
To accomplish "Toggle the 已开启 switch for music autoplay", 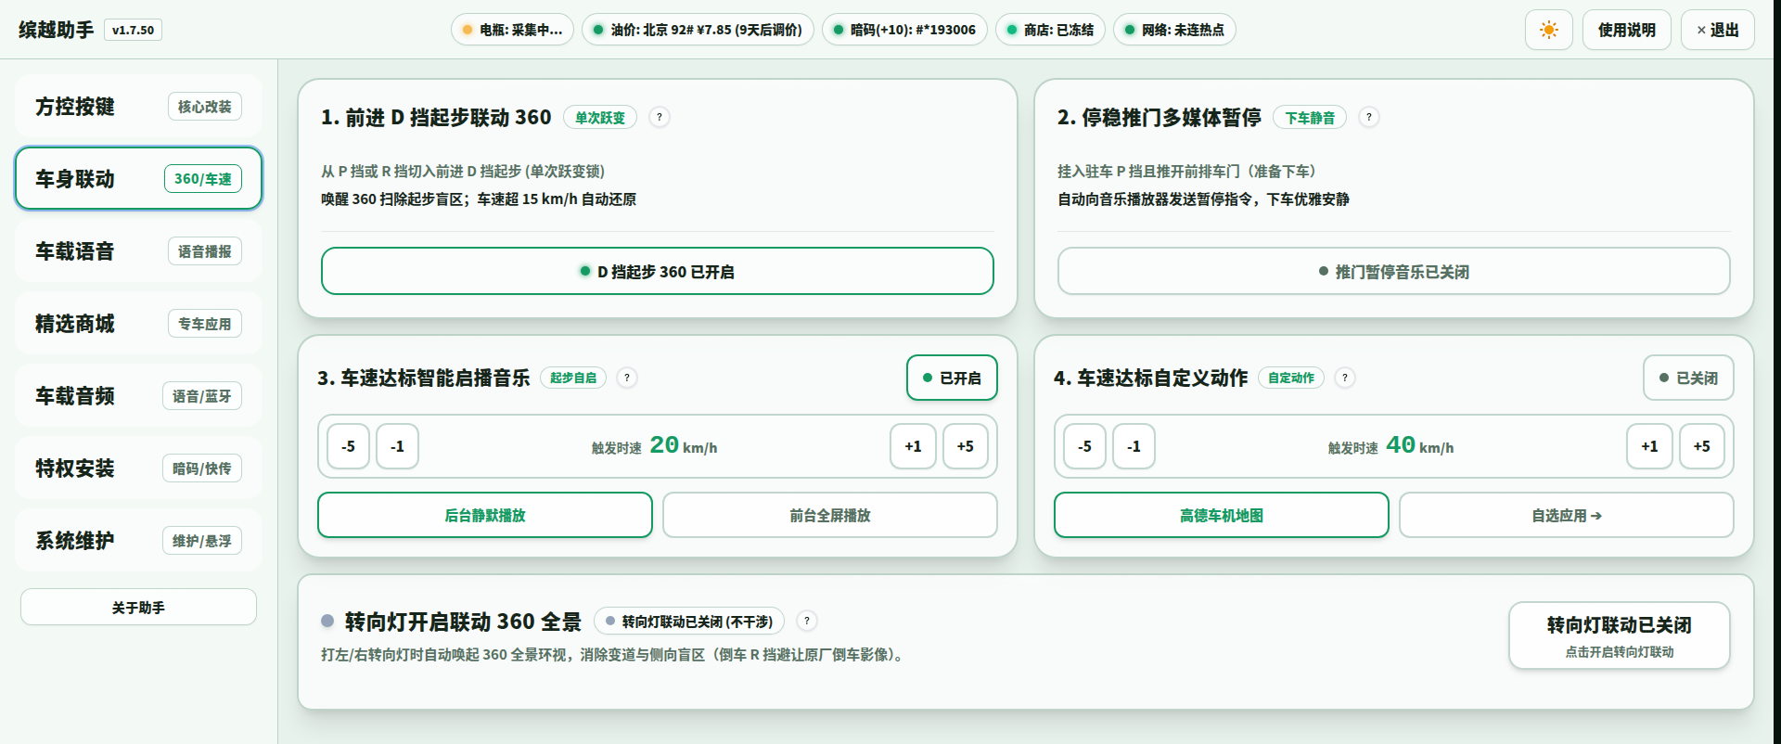I will coord(952,378).
